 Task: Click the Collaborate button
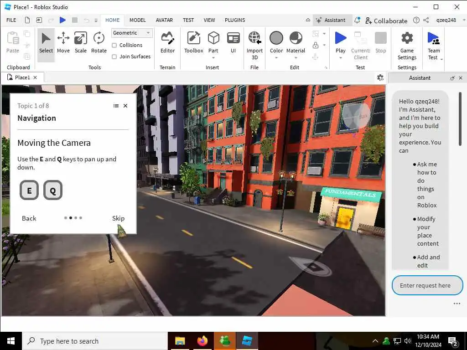point(386,21)
